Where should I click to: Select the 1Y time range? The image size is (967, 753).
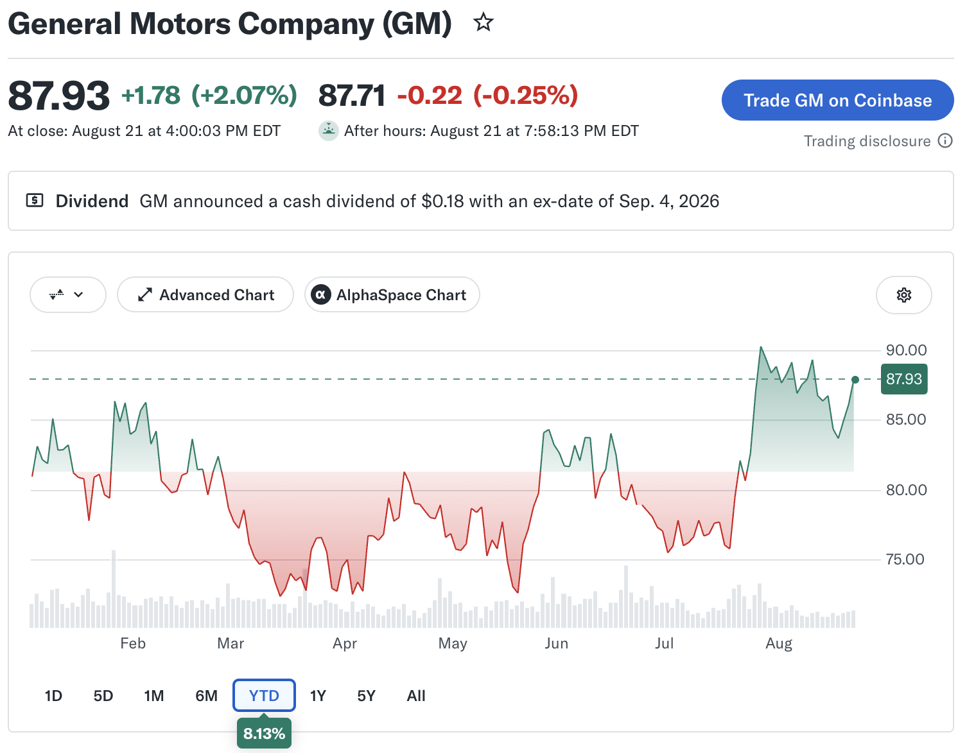coord(318,696)
